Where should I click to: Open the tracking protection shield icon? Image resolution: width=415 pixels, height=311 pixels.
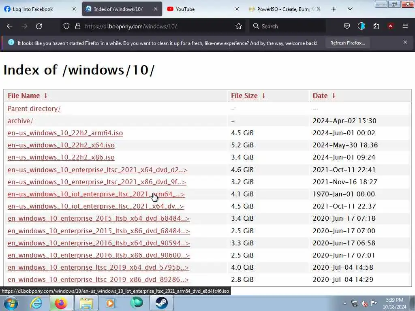(x=66, y=26)
